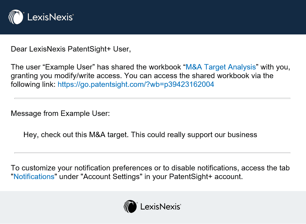Click the LexisNexis wordmark in dark header
306x224 pixels.
[x=50, y=17]
